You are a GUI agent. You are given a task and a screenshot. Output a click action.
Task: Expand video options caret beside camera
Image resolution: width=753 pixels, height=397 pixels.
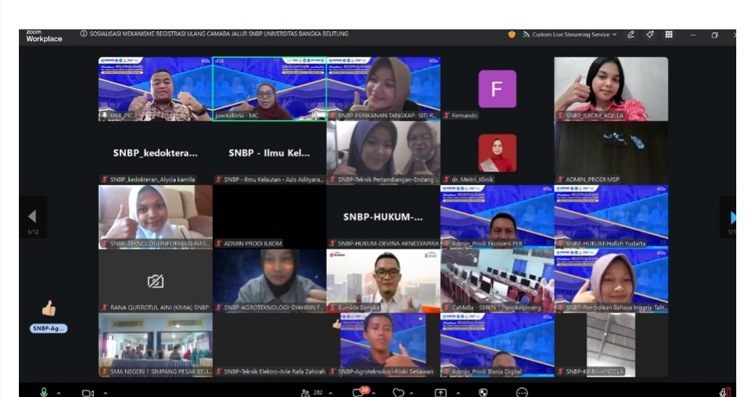pos(104,393)
